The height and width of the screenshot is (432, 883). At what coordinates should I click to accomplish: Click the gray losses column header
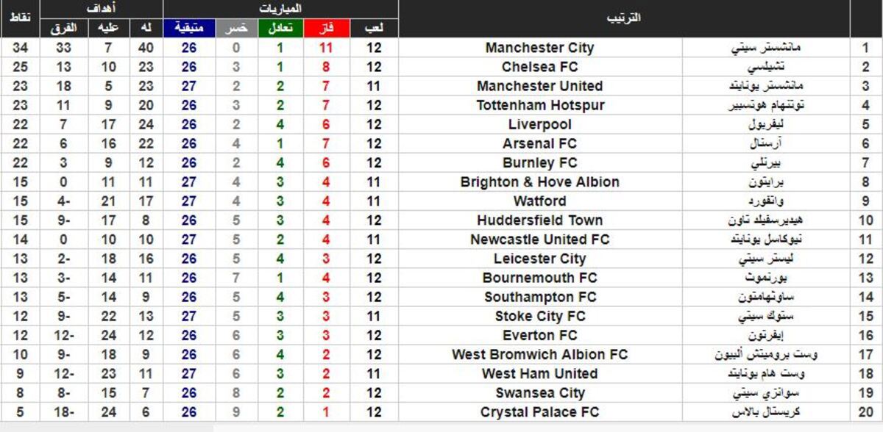pos(236,29)
